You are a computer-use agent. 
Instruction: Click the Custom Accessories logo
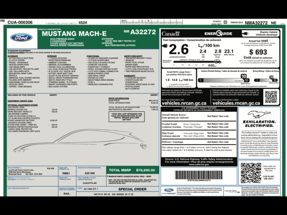232,191
